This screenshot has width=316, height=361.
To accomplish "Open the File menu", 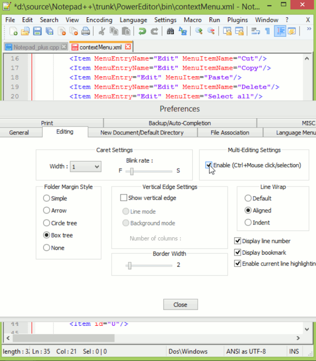I will pyautogui.click(x=10, y=20).
